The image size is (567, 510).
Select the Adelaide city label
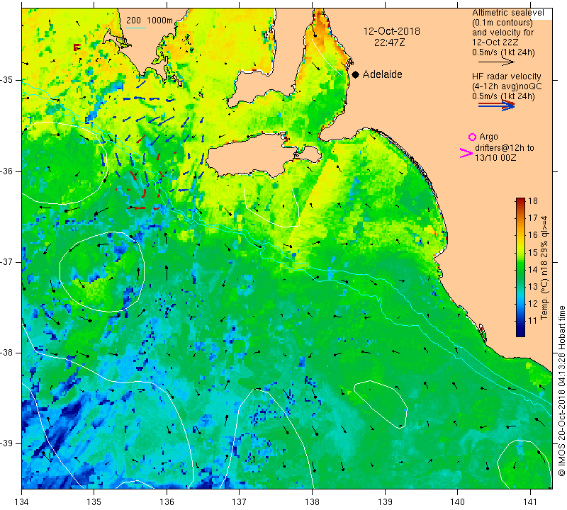tap(382, 74)
